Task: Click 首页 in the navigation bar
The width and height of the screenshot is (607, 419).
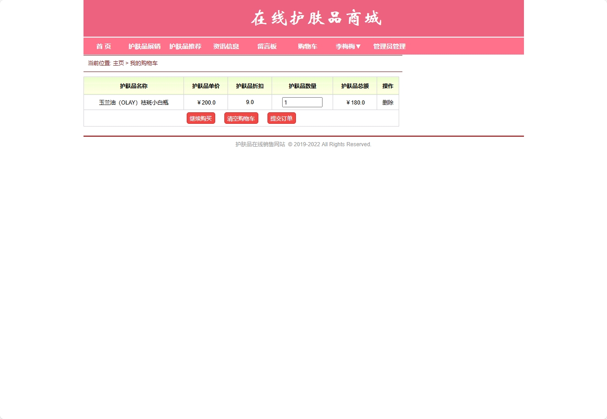Action: pos(103,46)
